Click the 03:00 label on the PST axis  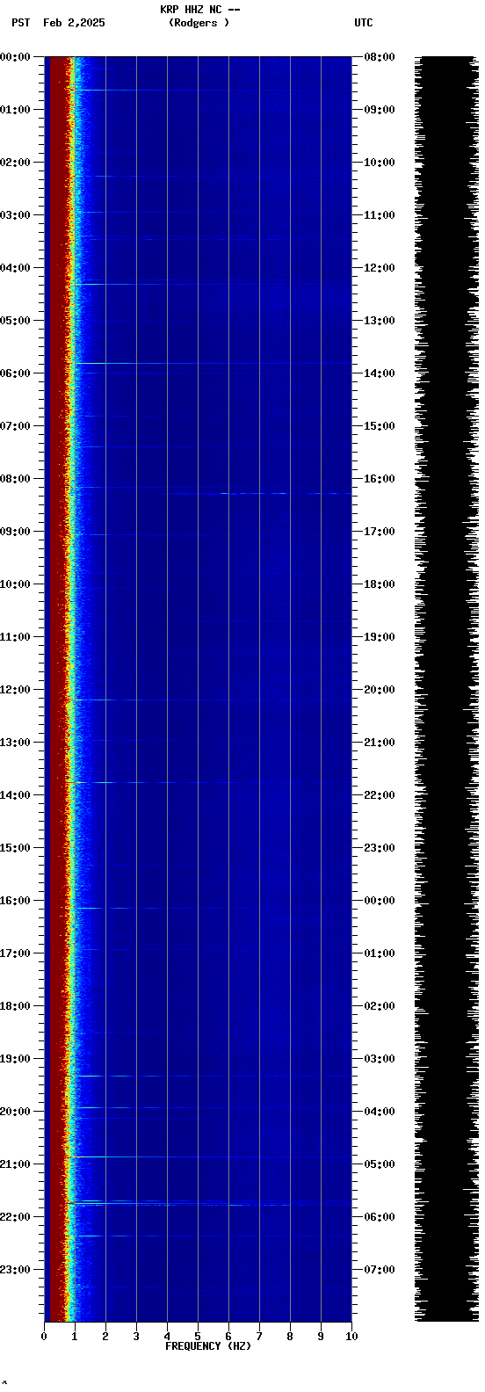pos(15,215)
